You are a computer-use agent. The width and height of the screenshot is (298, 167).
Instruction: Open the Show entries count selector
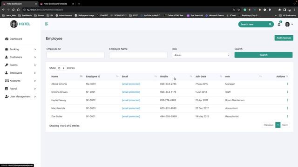click(x=61, y=68)
